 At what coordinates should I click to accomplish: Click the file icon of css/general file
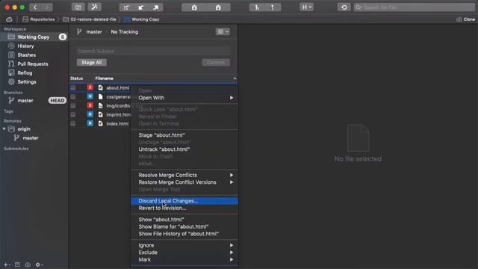[100, 96]
